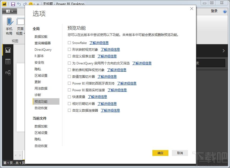Viewport: 230px width, 168px height.
Task: Open 相对日期切片器 了解详细信息 link
Action: point(107,104)
